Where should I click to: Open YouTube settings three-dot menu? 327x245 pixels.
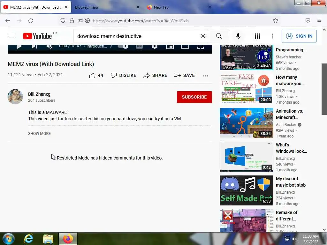tap(273, 36)
